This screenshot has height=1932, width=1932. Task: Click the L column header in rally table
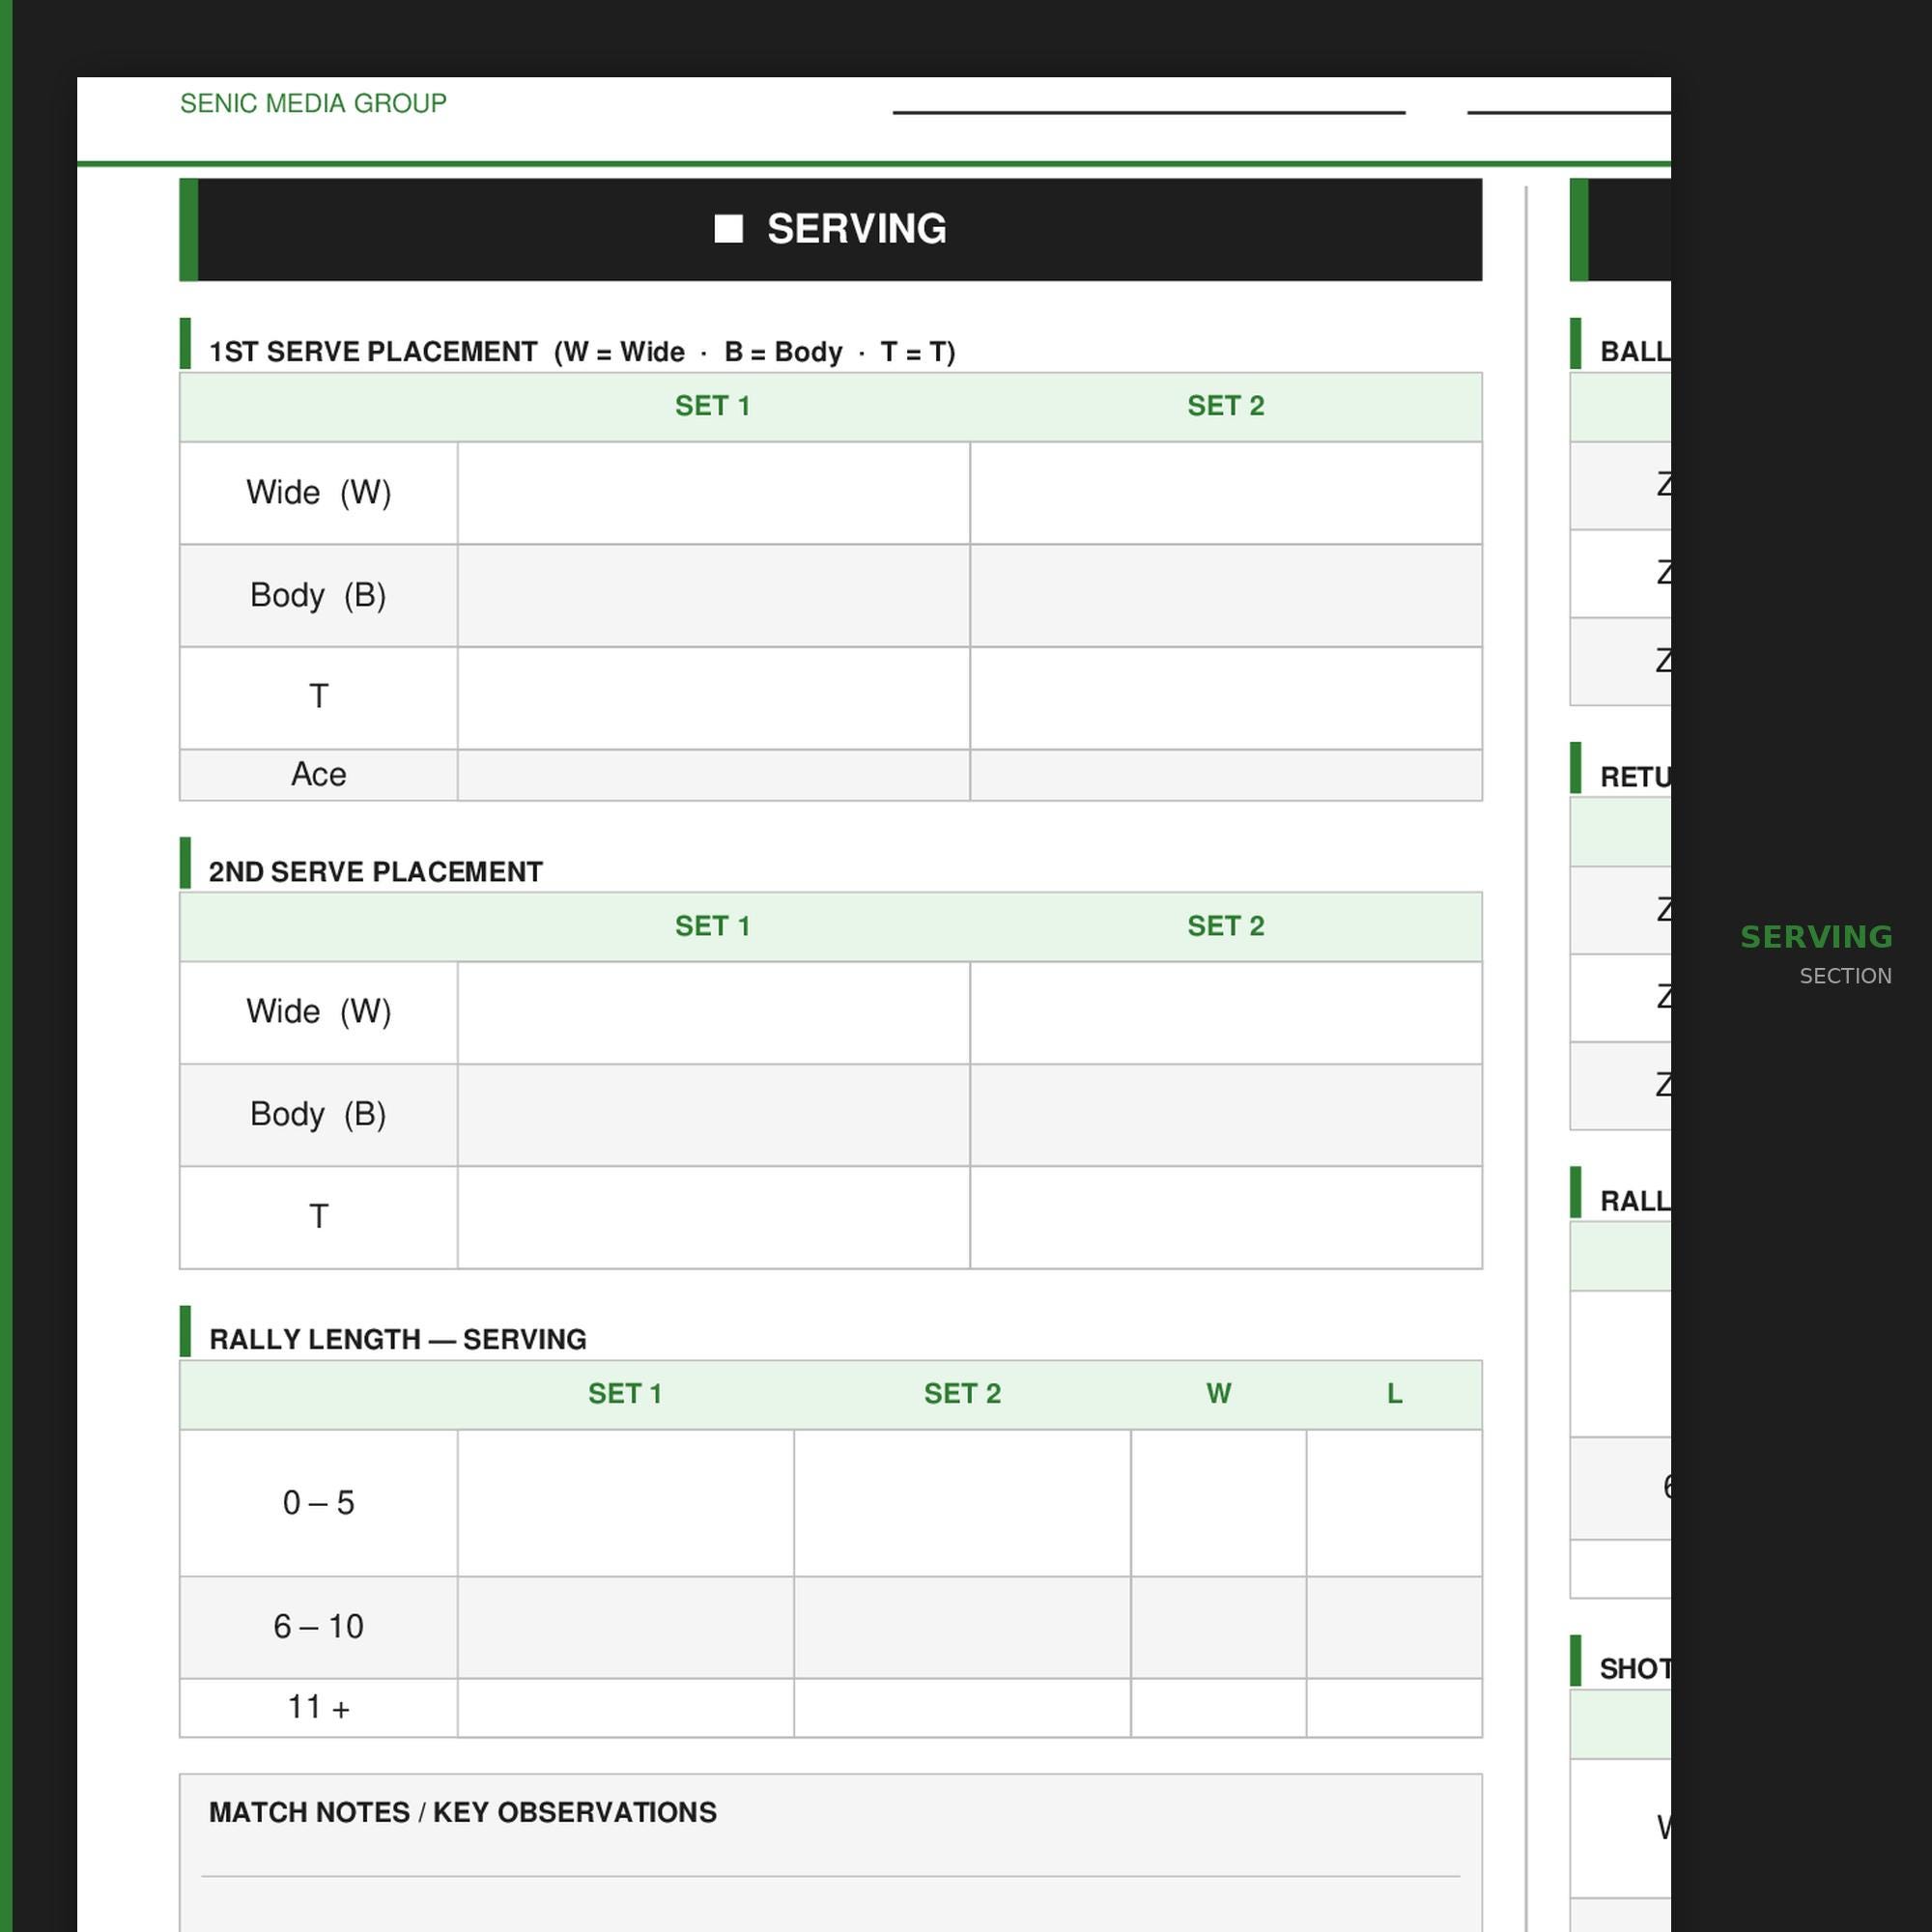tap(1395, 1394)
